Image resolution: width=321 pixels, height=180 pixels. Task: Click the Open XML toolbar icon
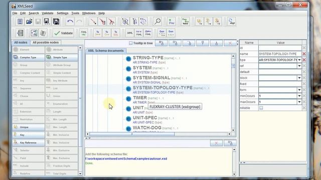[x=148, y=33]
